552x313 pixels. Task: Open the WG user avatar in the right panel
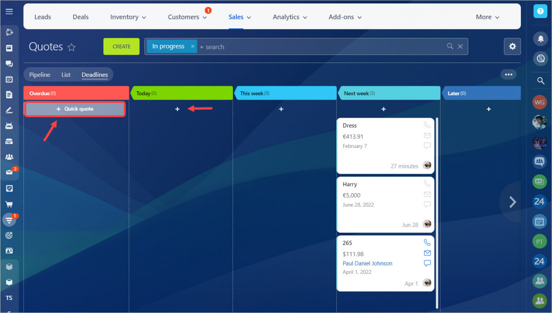(540, 102)
